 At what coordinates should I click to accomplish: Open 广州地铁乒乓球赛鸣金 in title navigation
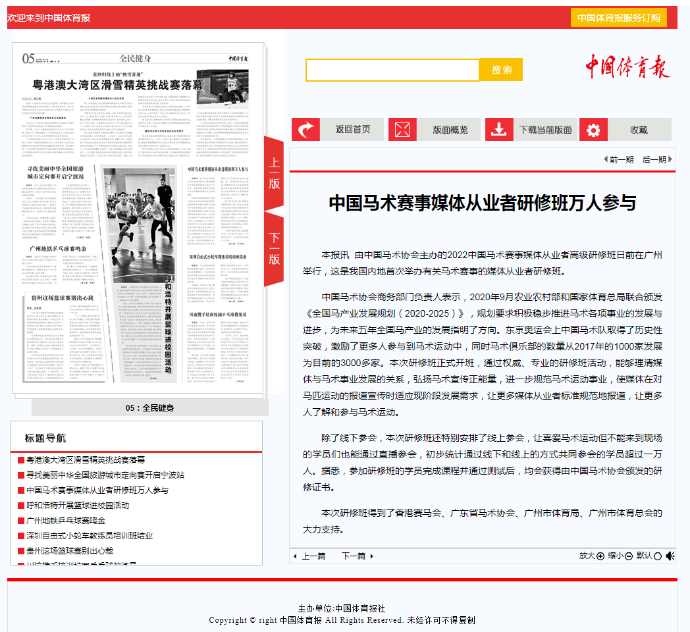coord(66,520)
